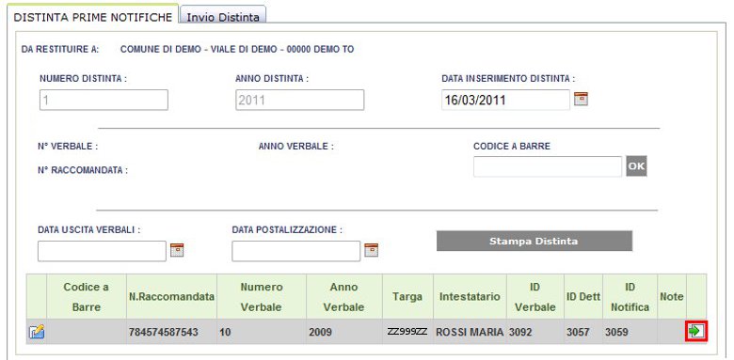
Task: Click the Data Inserimento Distinta field
Action: [505, 100]
